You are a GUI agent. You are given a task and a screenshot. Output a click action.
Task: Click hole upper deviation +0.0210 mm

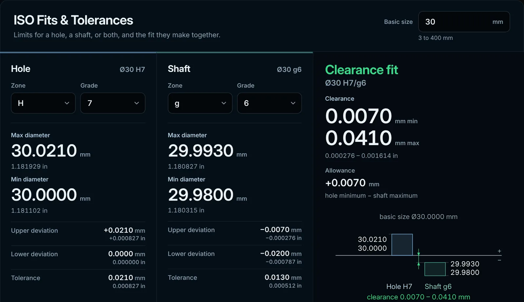[124, 230]
